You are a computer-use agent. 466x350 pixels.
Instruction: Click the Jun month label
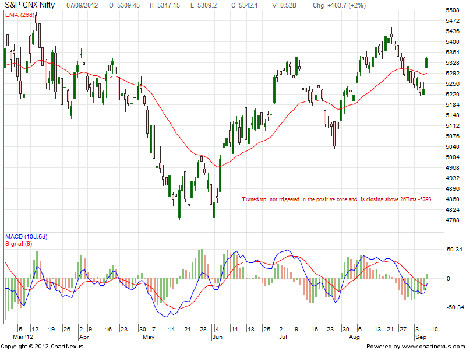pyautogui.click(x=217, y=337)
